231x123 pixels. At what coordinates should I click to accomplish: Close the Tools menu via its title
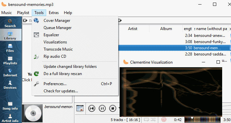(x=39, y=13)
